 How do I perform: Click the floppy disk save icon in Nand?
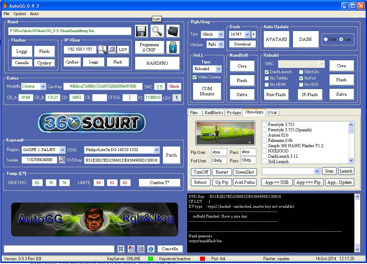coord(142,31)
